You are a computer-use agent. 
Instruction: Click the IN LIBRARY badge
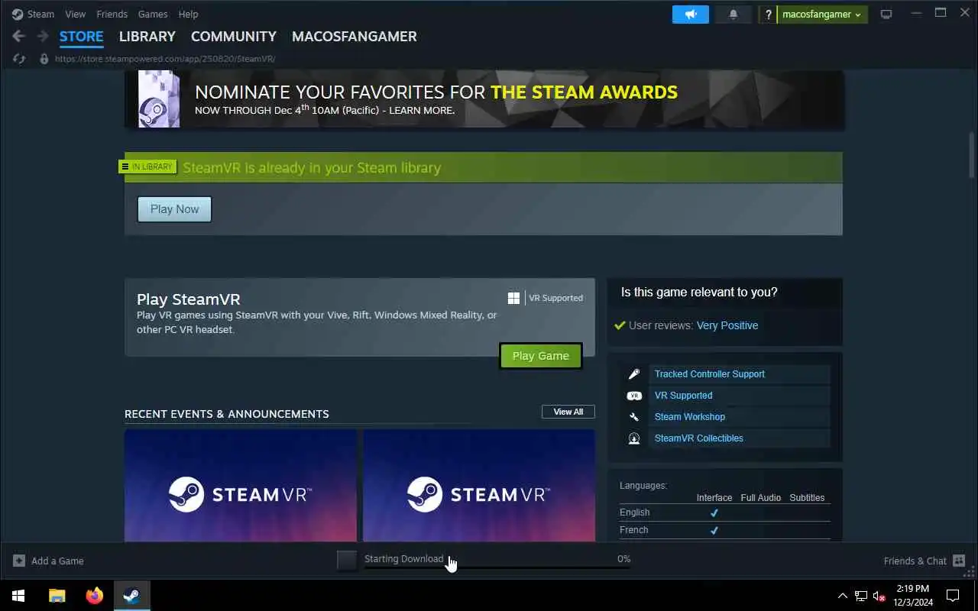tap(147, 166)
